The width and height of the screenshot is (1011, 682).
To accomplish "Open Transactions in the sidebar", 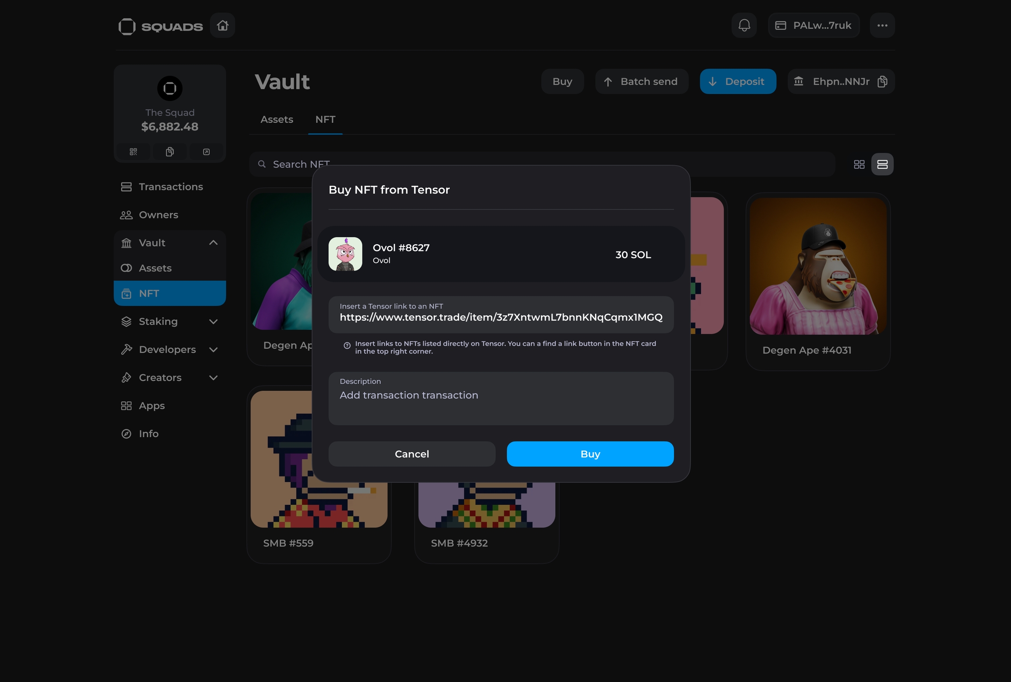I will pos(170,187).
